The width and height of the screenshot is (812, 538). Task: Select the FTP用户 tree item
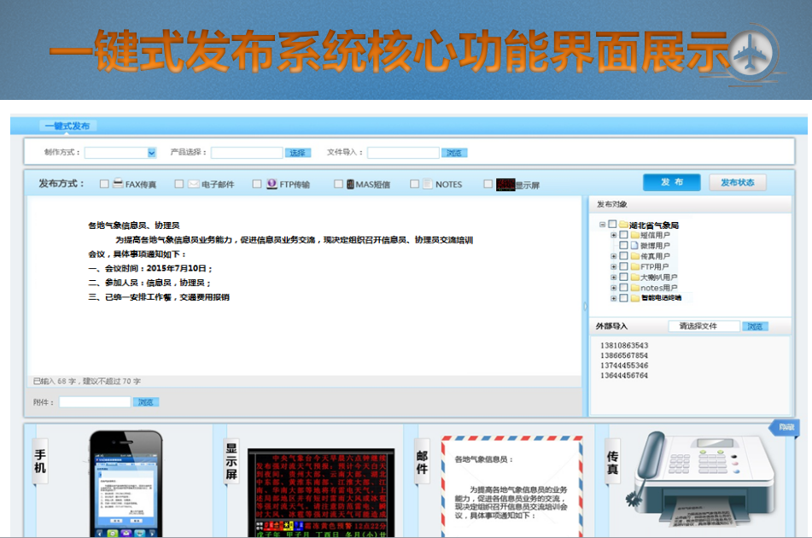[x=655, y=266]
